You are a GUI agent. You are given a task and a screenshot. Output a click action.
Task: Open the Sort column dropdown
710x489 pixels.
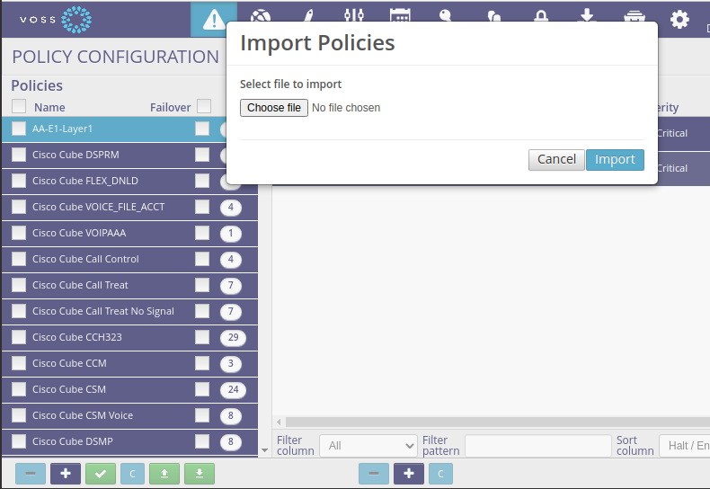(x=684, y=446)
